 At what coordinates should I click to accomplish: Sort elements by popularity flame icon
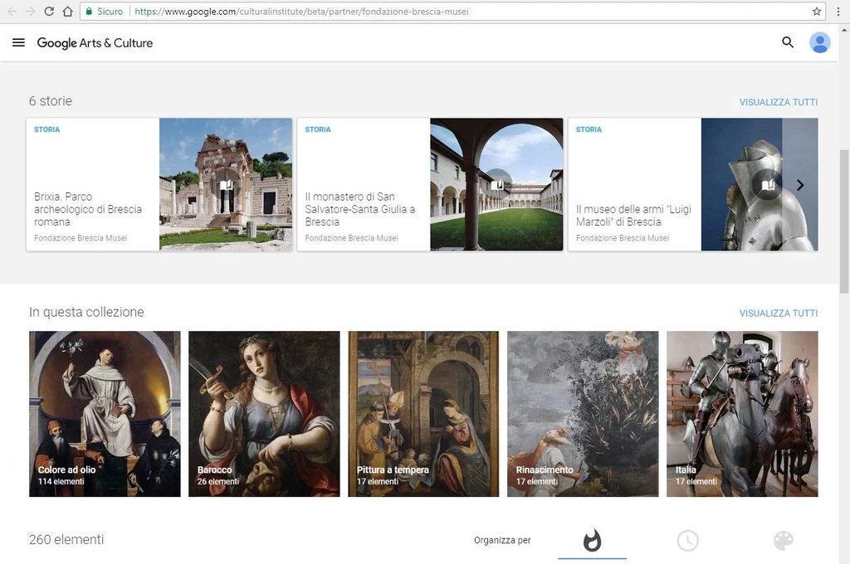click(x=592, y=541)
